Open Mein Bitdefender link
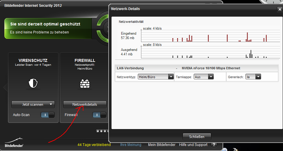Screen dimensions: 283x151 point(162,145)
